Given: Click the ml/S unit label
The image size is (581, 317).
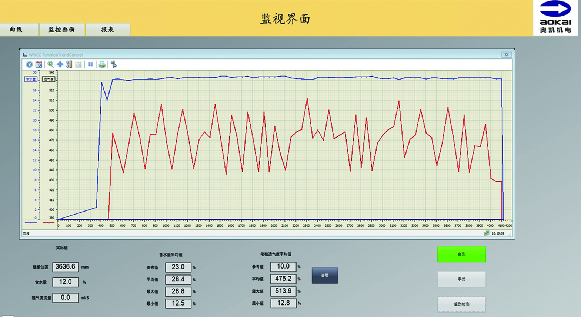Looking at the screenshot, I should 85,298.
